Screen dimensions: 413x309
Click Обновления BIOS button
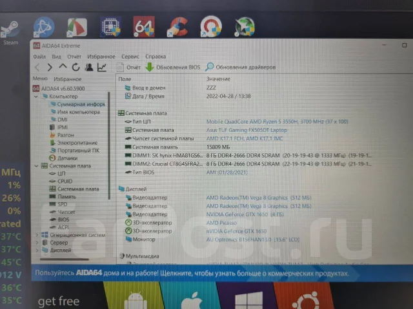coord(173,67)
